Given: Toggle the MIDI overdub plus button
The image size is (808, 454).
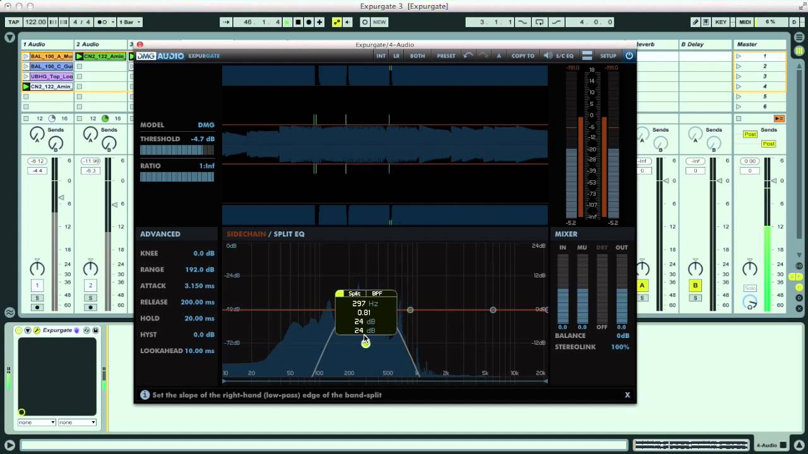Looking at the screenshot, I should (x=319, y=22).
